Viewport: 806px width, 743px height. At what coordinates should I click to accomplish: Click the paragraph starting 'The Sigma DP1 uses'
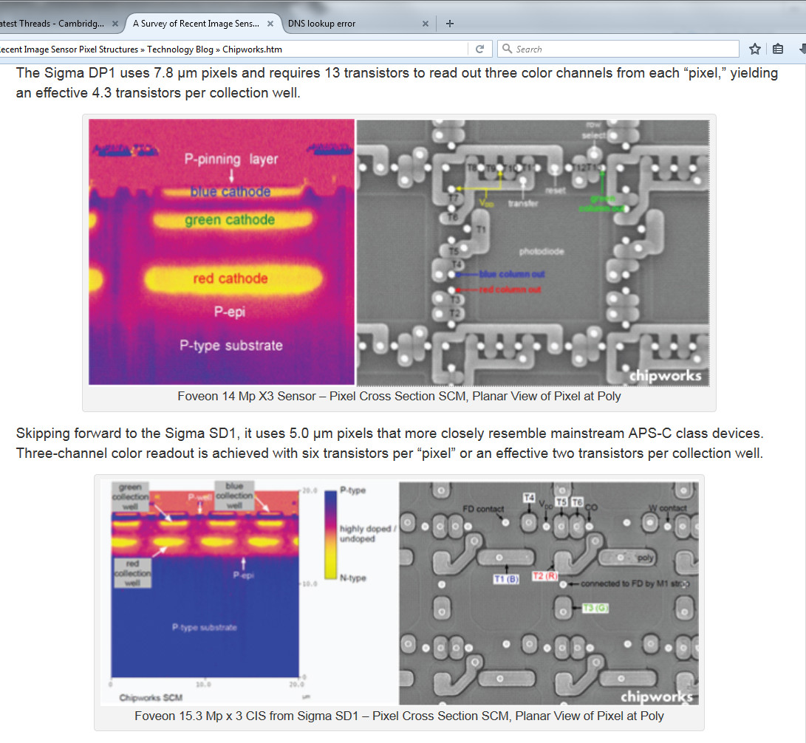tap(397, 83)
